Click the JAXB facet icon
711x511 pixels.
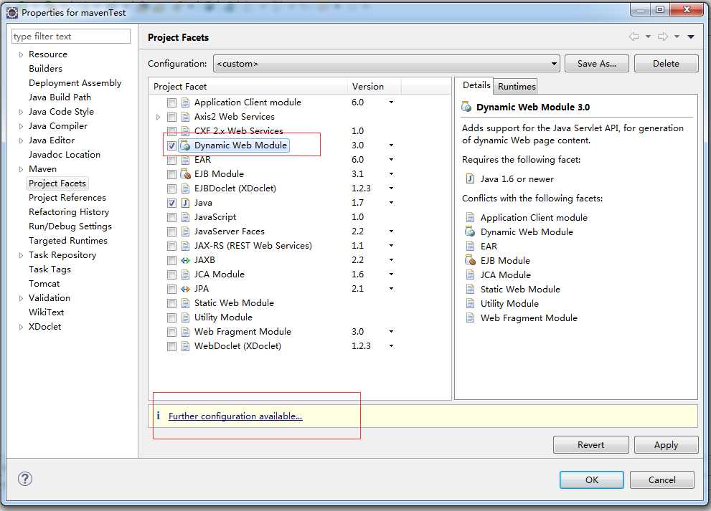pyautogui.click(x=185, y=260)
